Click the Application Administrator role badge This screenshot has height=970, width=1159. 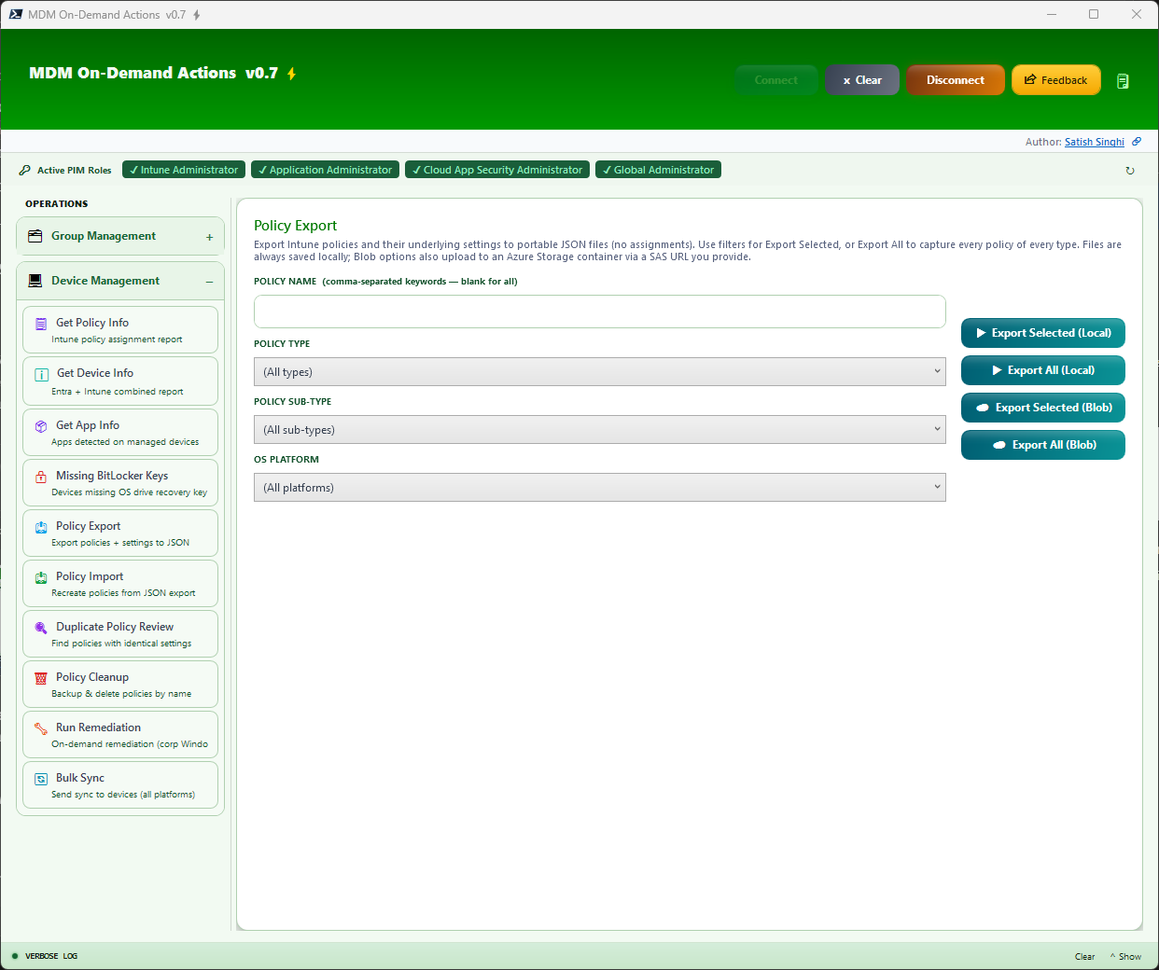[x=325, y=170]
